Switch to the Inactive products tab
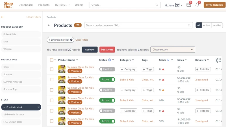This screenshot has height=127, width=226. click(x=217, y=25)
